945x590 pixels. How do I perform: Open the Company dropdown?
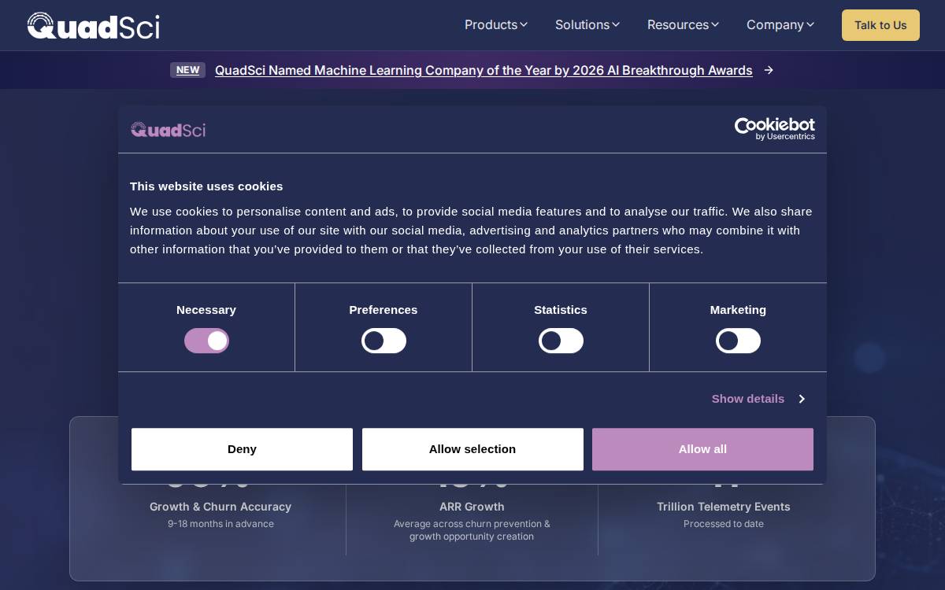(x=780, y=25)
